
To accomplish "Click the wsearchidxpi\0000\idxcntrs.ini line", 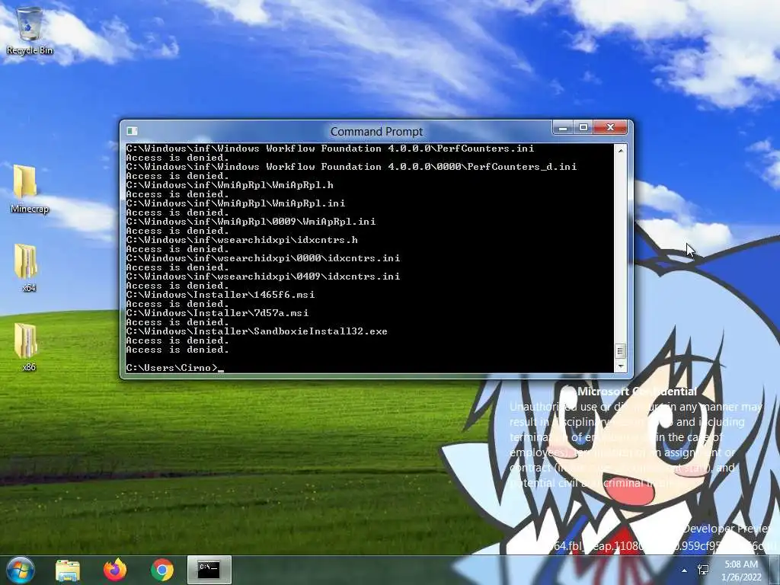I will tap(263, 258).
